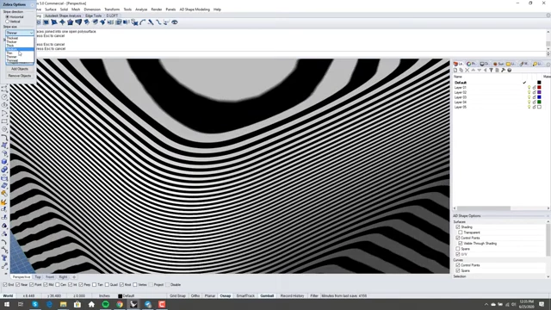Enable the Quad osnap checkbox

click(107, 285)
